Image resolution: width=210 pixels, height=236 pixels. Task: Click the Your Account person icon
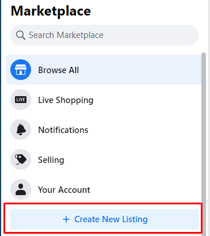pos(21,189)
